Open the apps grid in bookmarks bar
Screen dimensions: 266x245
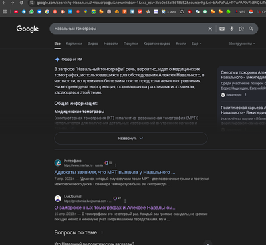5,12
